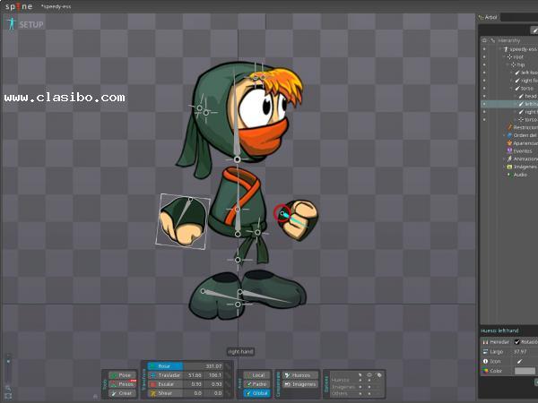Image resolution: width=538 pixels, height=403 pixels.
Task: Click fit-to-view icon under zoom slider
Action: 8,396
